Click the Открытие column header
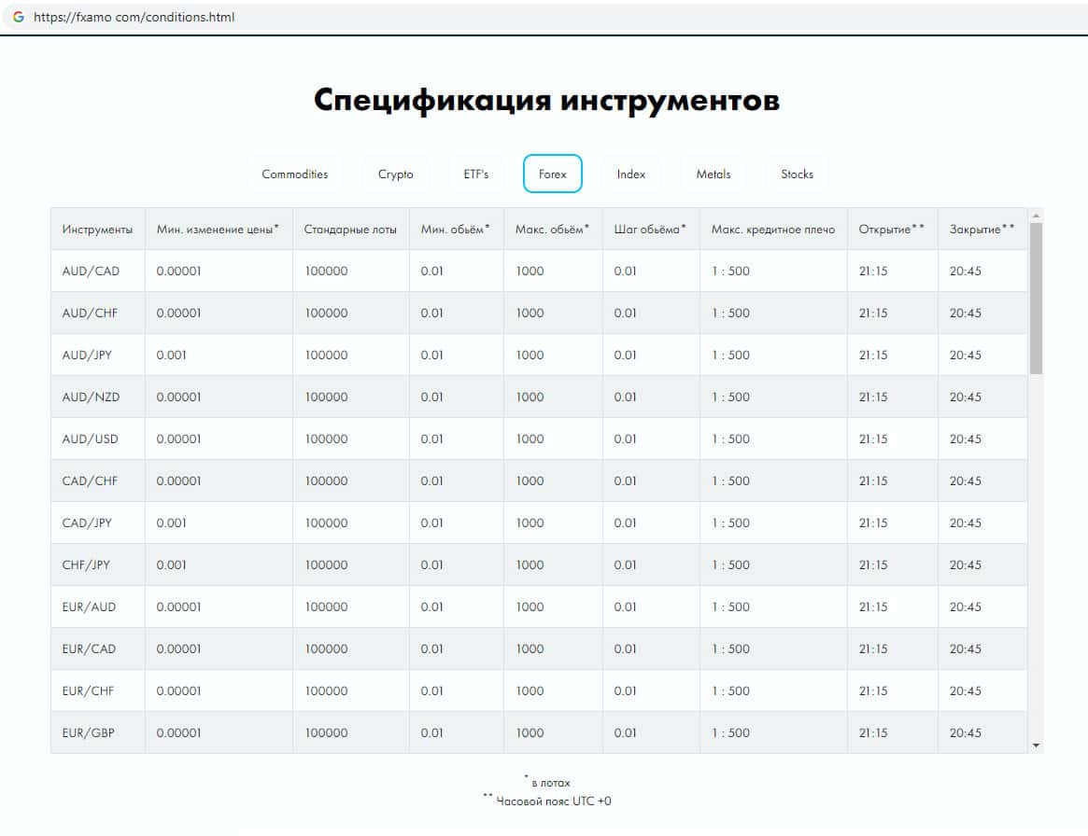1088x836 pixels. click(892, 229)
